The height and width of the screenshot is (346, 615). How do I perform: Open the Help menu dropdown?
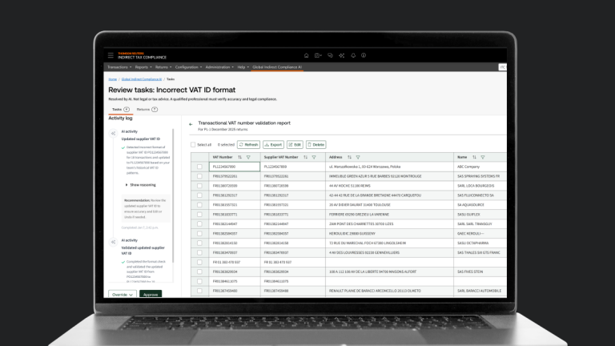(x=243, y=67)
